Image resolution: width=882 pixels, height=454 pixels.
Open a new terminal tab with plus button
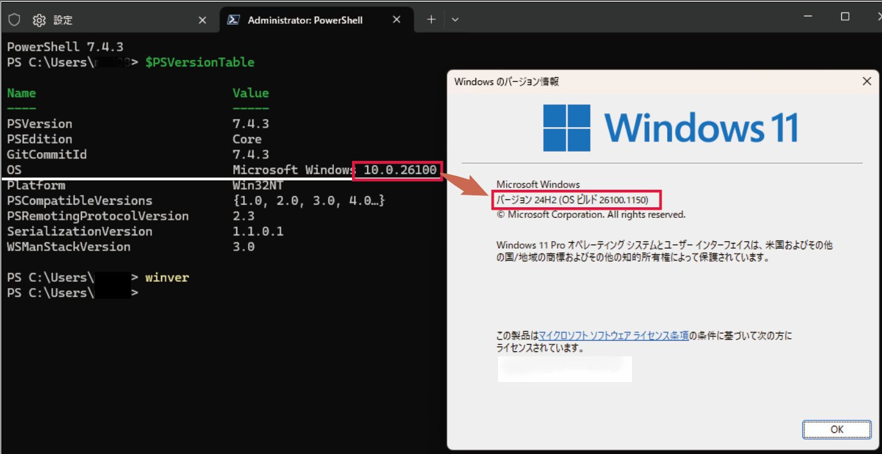tap(431, 20)
